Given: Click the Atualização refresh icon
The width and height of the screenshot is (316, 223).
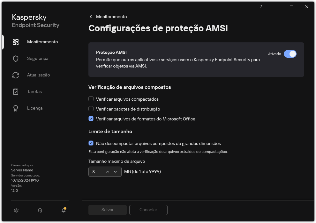Looking at the screenshot, I should pos(16,75).
